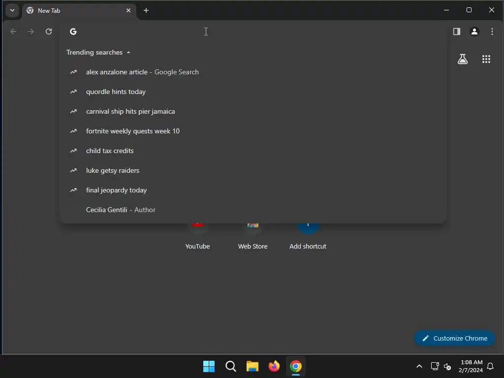This screenshot has width=504, height=378.
Task: Close the New Tab tab
Action: coord(128,11)
